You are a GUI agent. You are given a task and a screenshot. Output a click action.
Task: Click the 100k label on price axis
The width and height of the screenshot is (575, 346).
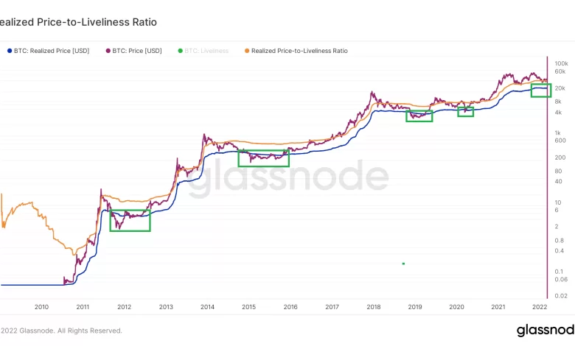[x=560, y=63]
